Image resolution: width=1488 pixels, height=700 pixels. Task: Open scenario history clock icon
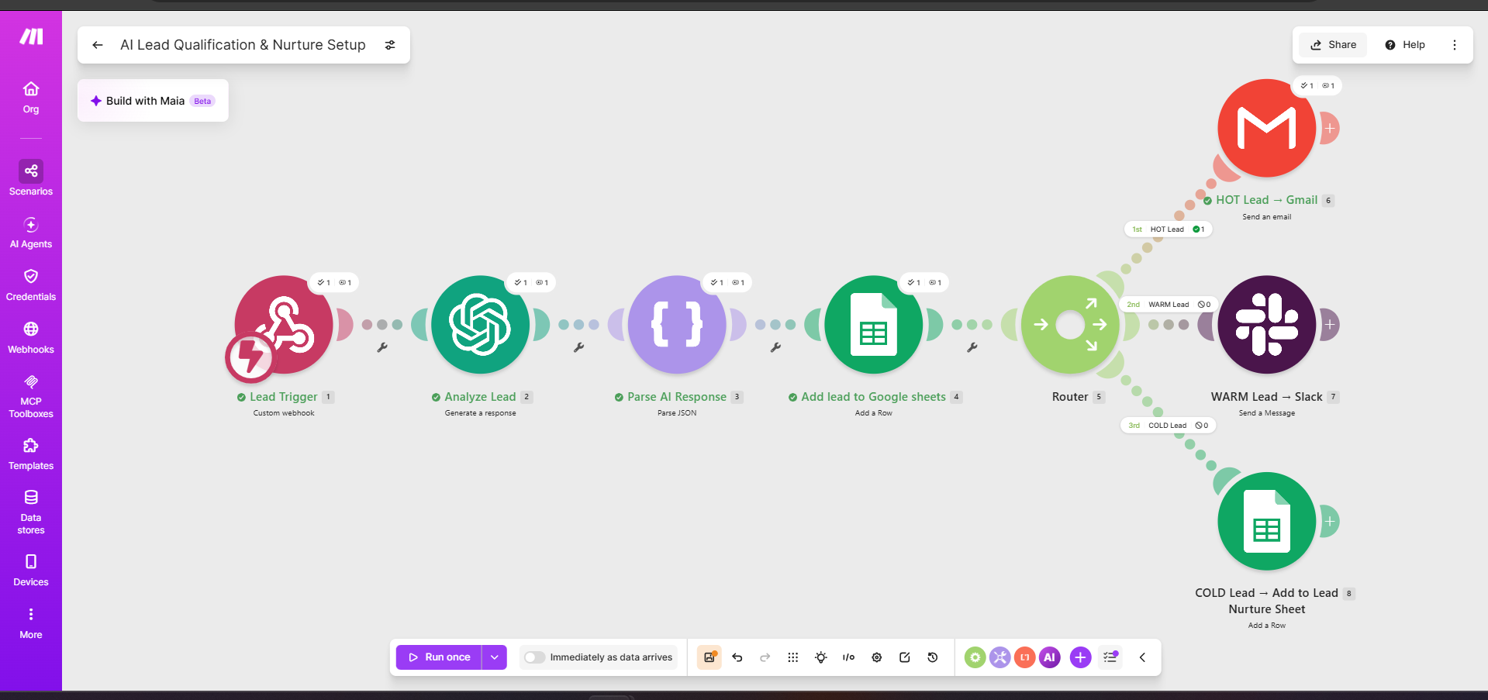pyautogui.click(x=933, y=657)
